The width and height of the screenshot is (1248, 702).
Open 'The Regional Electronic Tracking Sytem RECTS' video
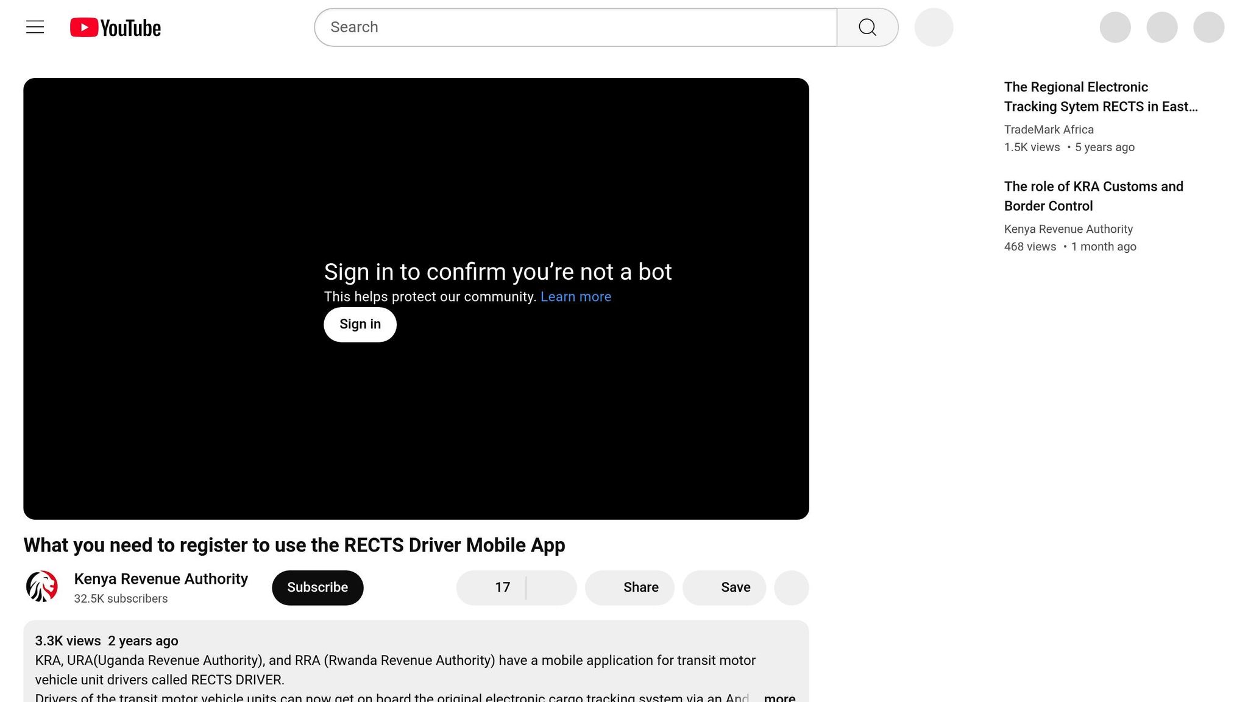click(x=1100, y=96)
